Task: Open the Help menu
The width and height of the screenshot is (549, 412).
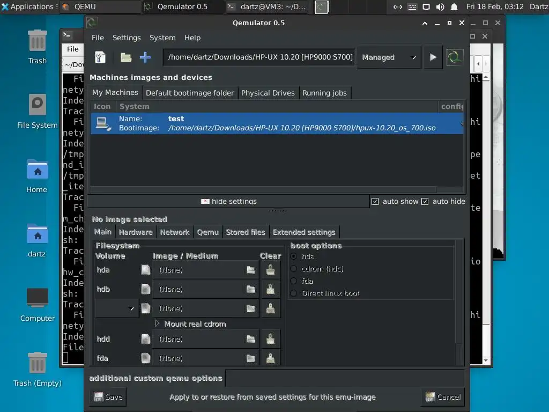Action: tap(192, 38)
